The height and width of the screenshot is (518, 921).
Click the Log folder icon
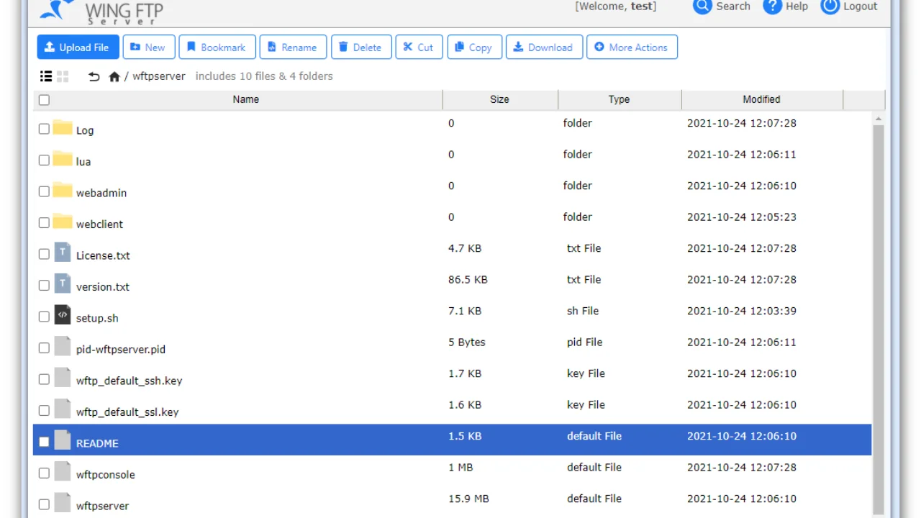point(63,128)
